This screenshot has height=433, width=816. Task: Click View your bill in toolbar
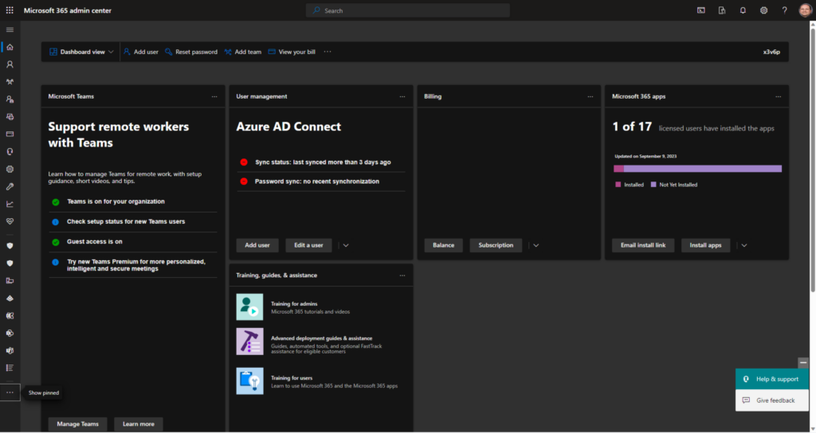(x=292, y=52)
